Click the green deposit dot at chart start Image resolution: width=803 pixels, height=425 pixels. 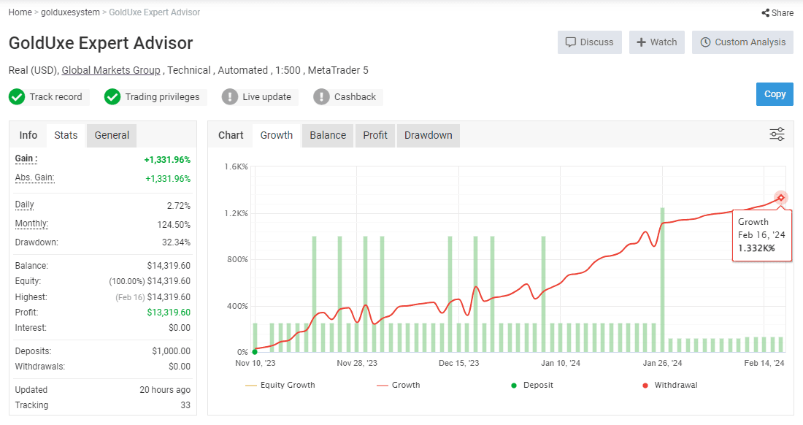point(255,352)
